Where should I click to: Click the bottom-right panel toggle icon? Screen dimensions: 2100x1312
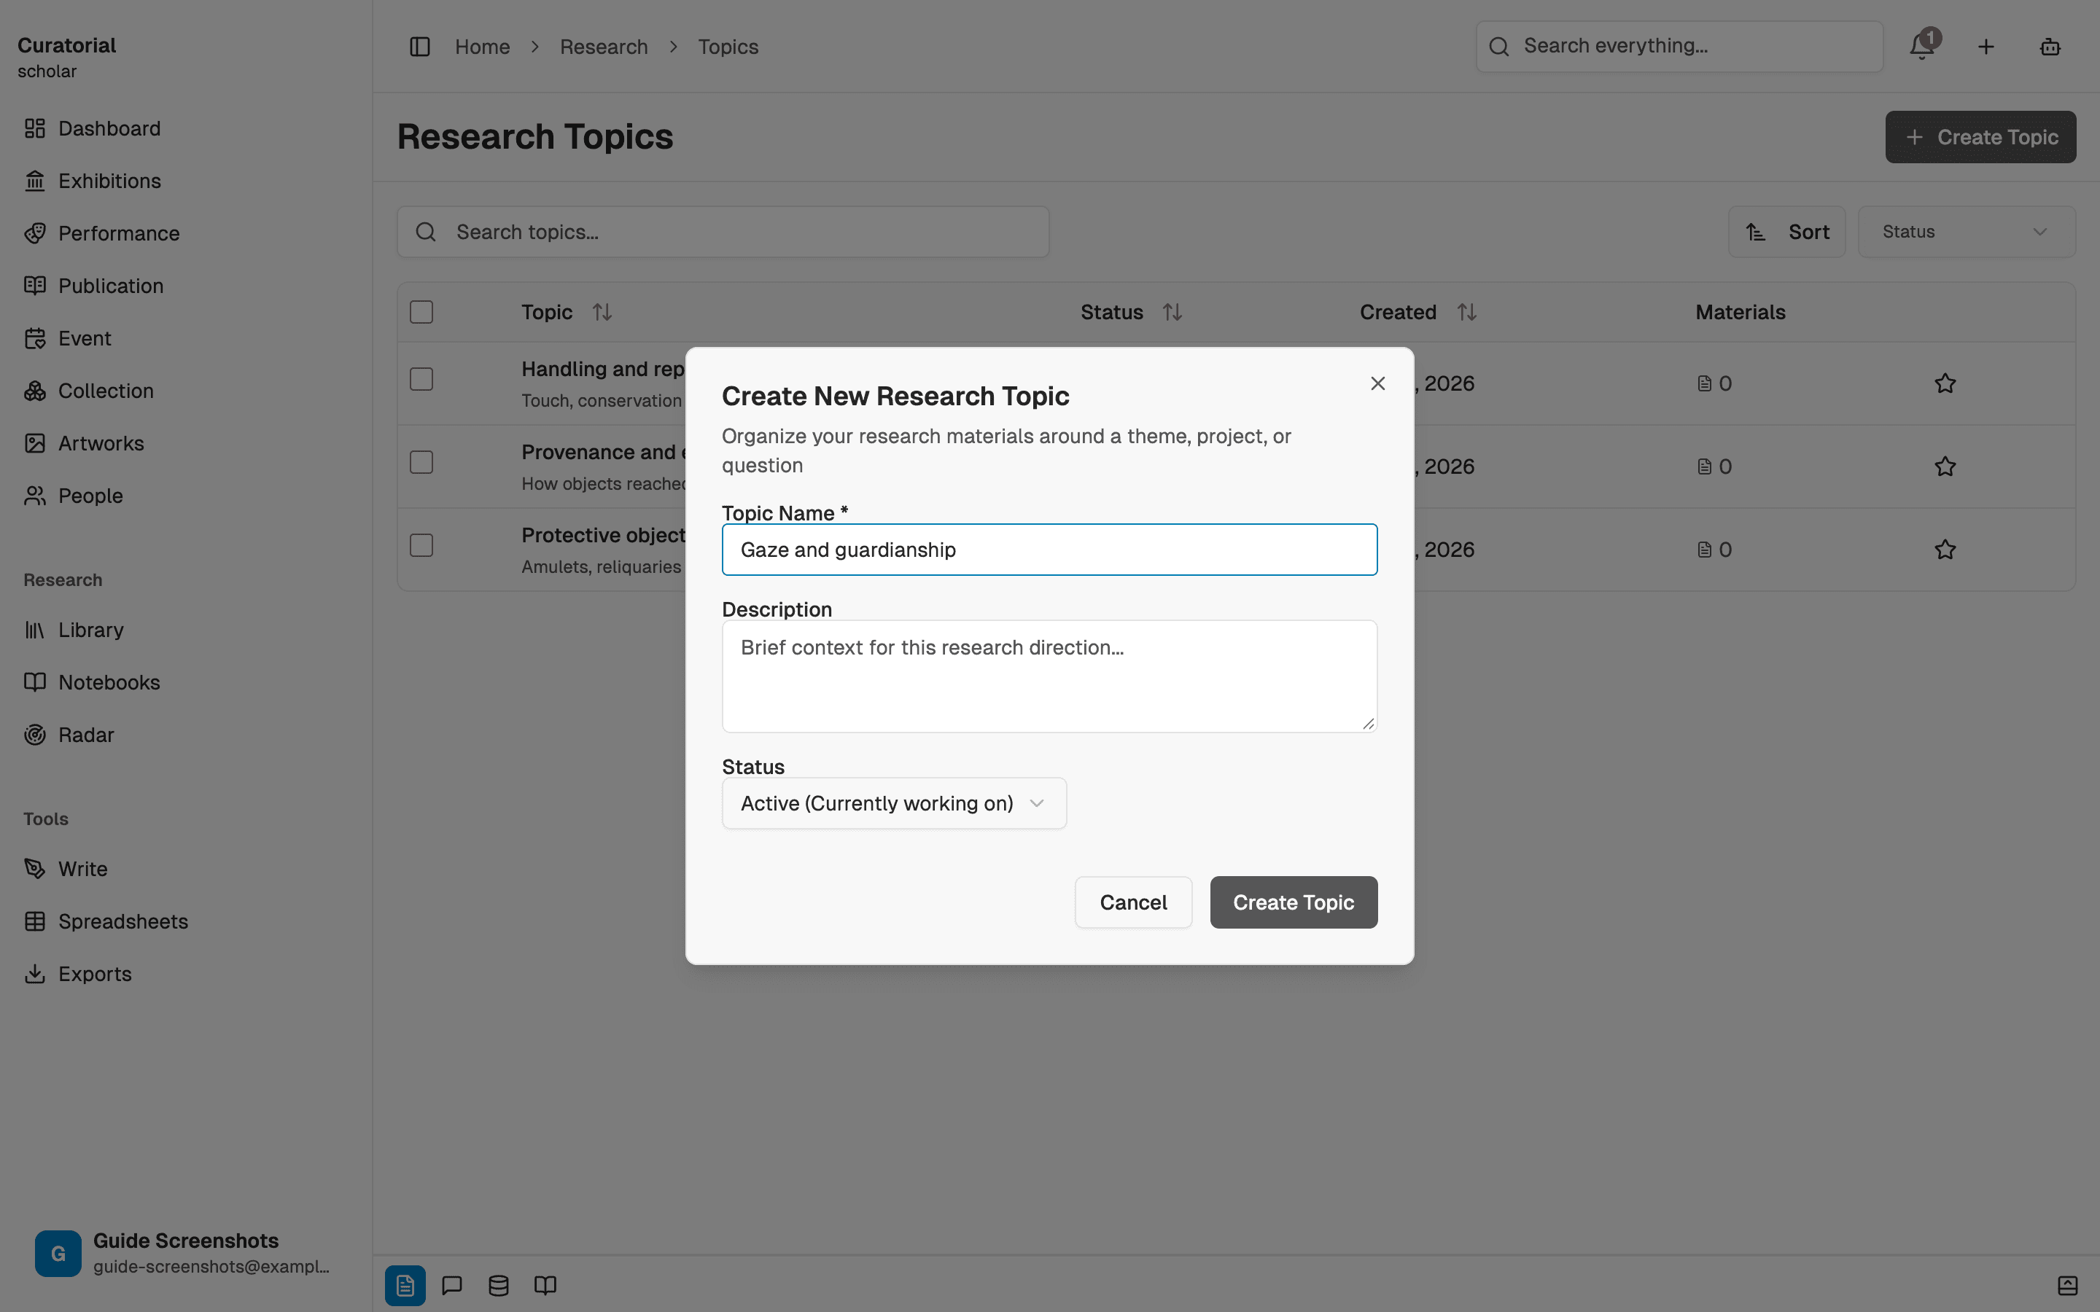pos(2067,1285)
